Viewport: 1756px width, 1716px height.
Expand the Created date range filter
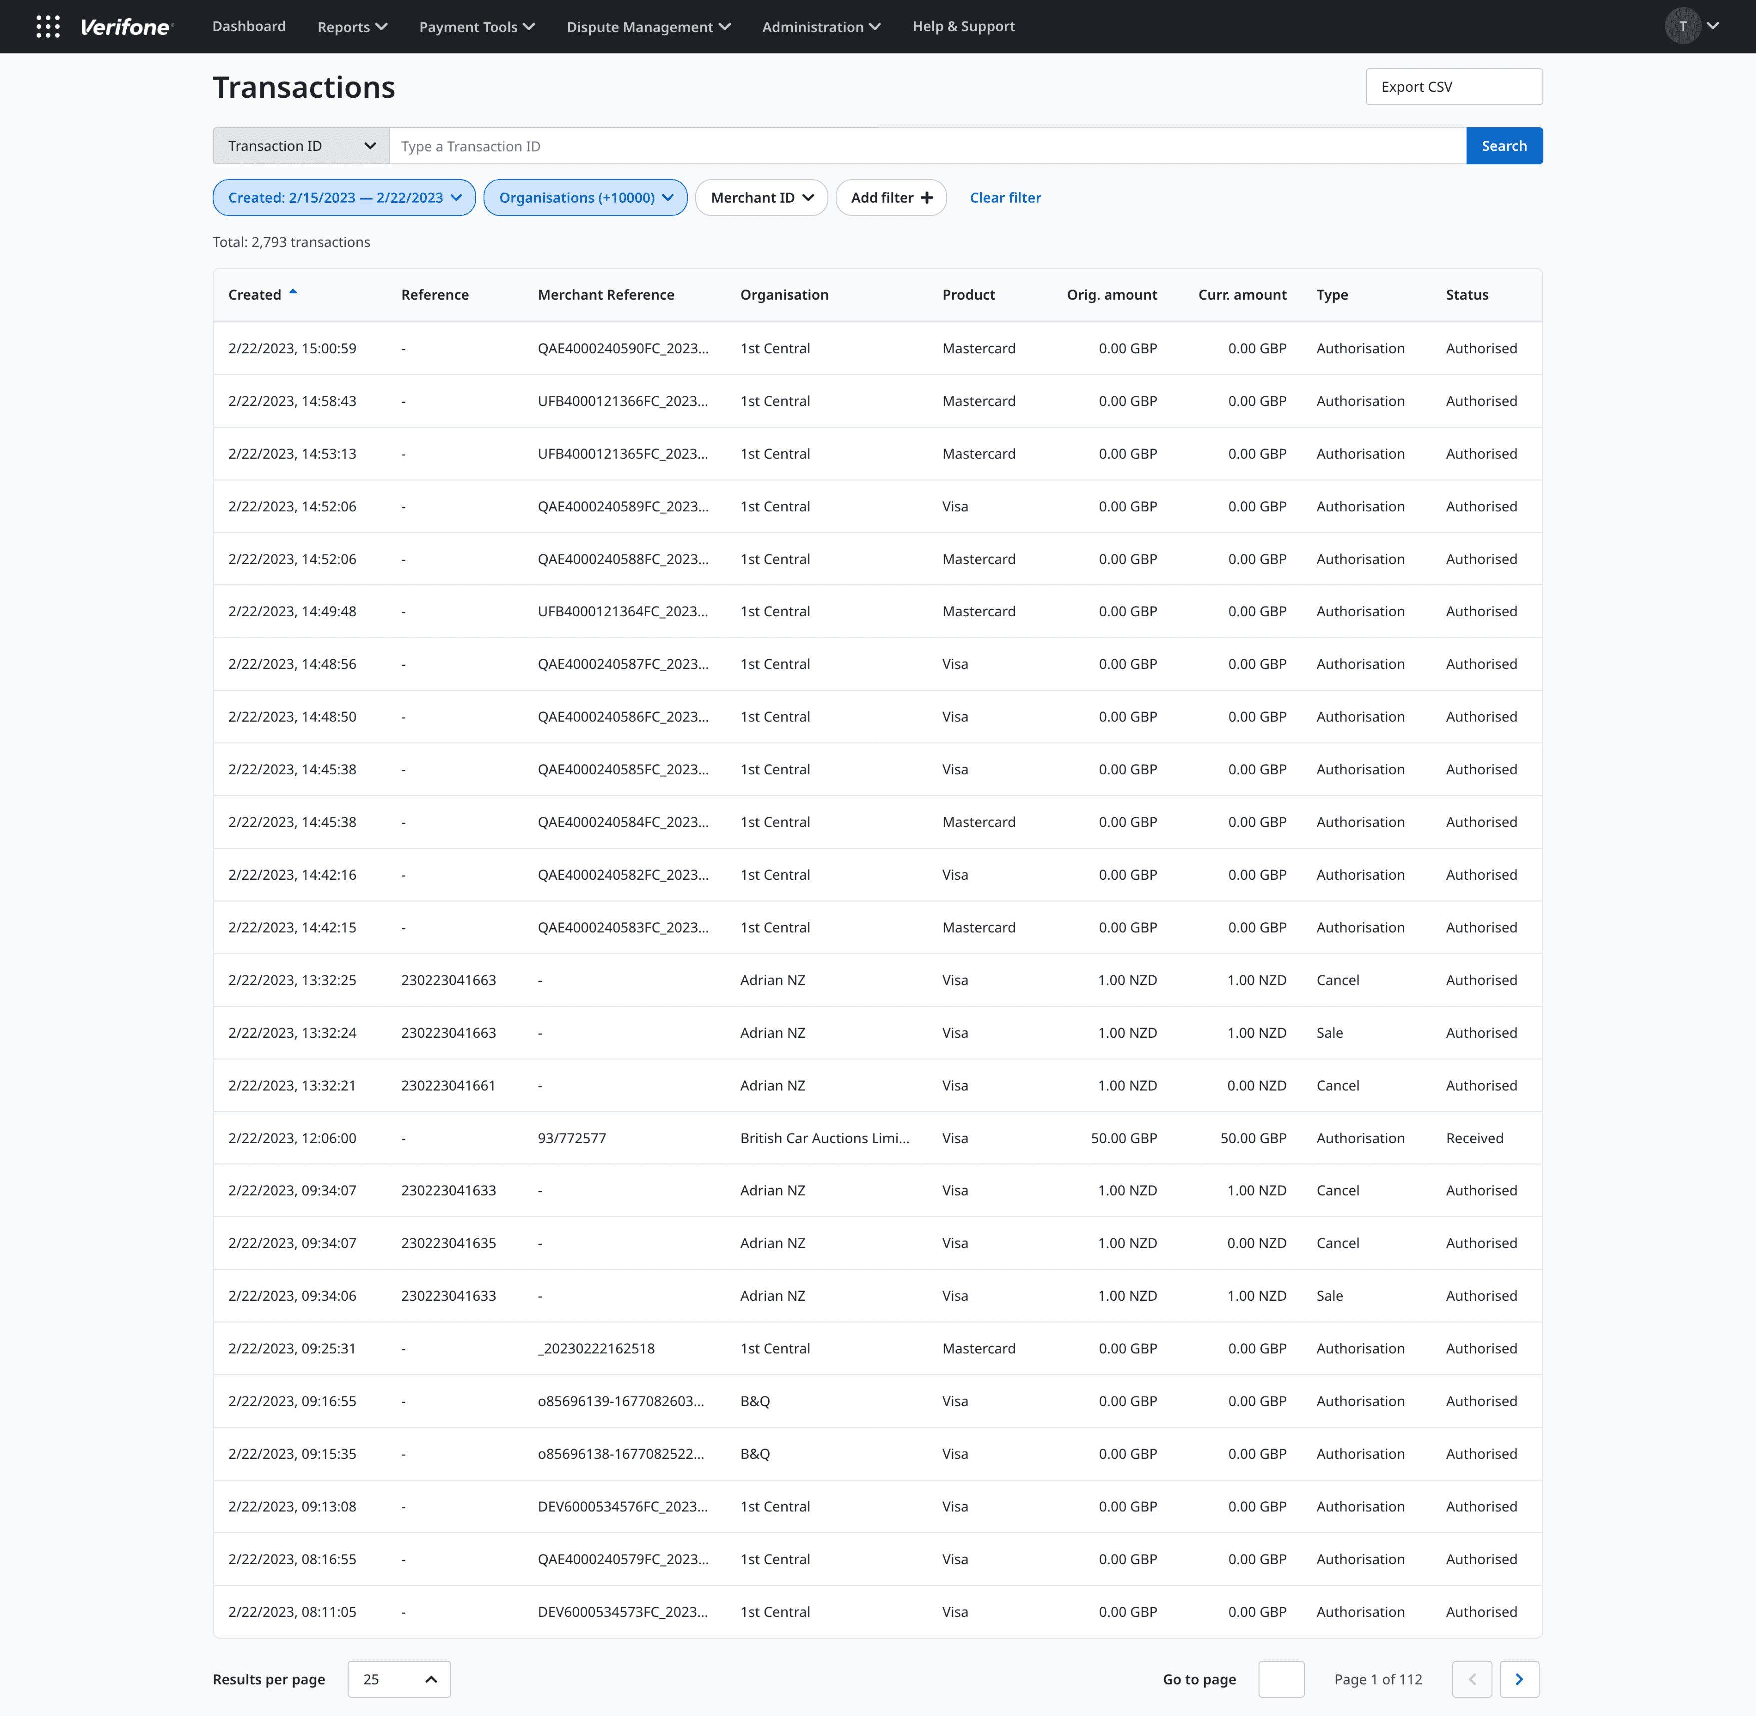[x=344, y=198]
